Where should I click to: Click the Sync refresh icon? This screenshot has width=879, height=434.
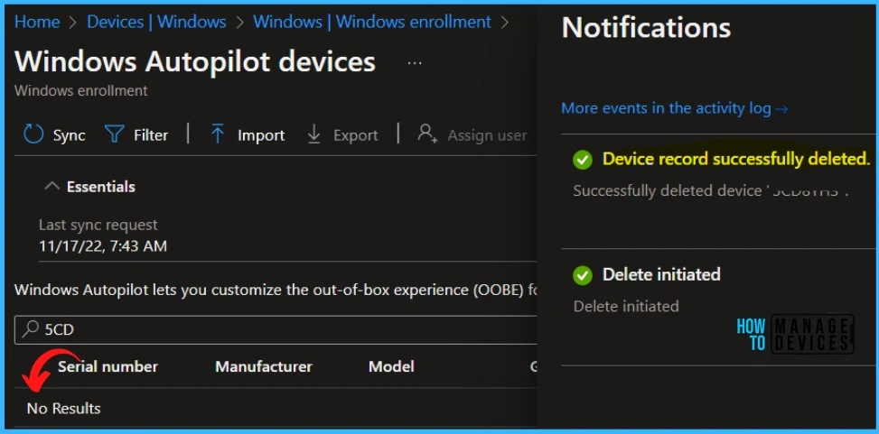(33, 135)
